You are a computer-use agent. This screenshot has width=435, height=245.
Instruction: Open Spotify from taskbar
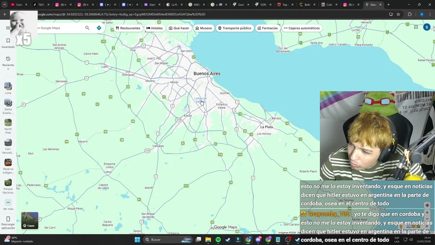pyautogui.click(x=218, y=240)
